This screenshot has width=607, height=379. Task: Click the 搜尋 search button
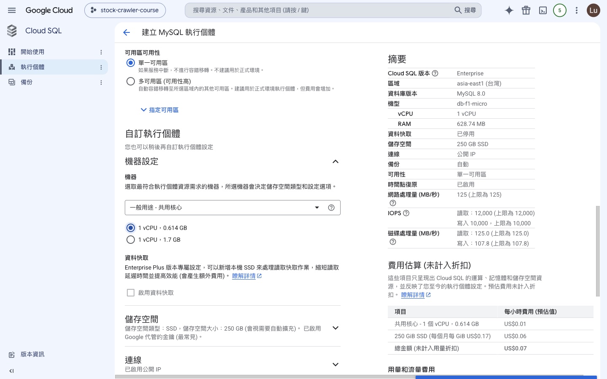coord(465,11)
